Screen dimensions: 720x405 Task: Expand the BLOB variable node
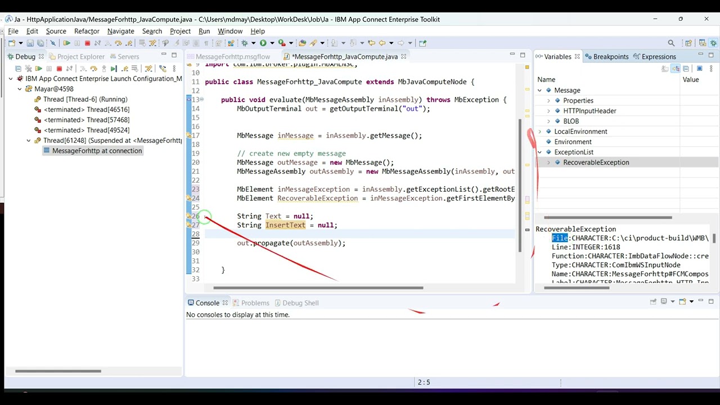[549, 121]
